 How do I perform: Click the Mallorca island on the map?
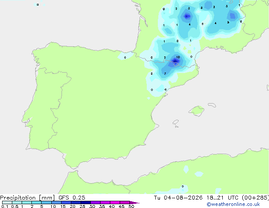[196, 111]
